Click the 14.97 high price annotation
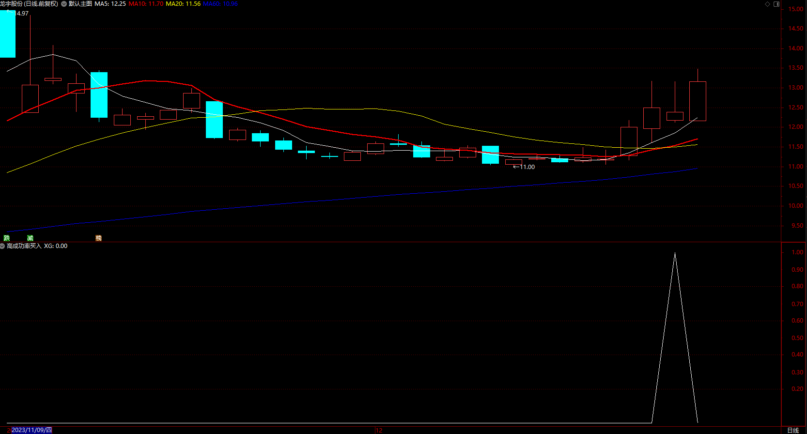Viewport: 807px width, 434px height. 21,14
